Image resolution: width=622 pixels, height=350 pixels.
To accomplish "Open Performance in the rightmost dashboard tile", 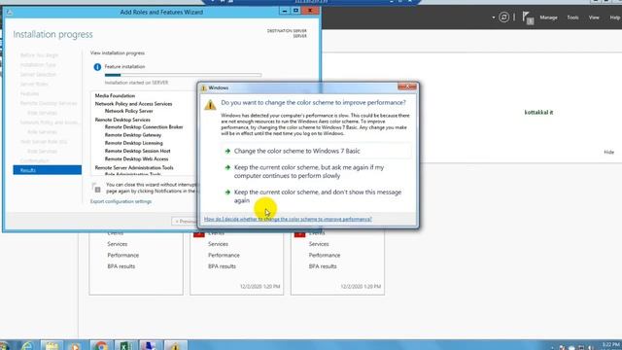I will pyautogui.click(x=325, y=255).
